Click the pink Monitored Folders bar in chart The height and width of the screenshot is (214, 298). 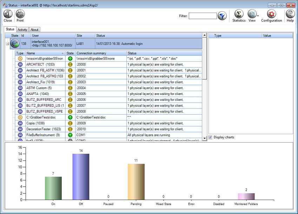[x=246, y=196]
